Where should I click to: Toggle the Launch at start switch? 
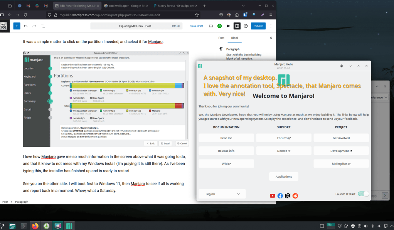point(363,194)
